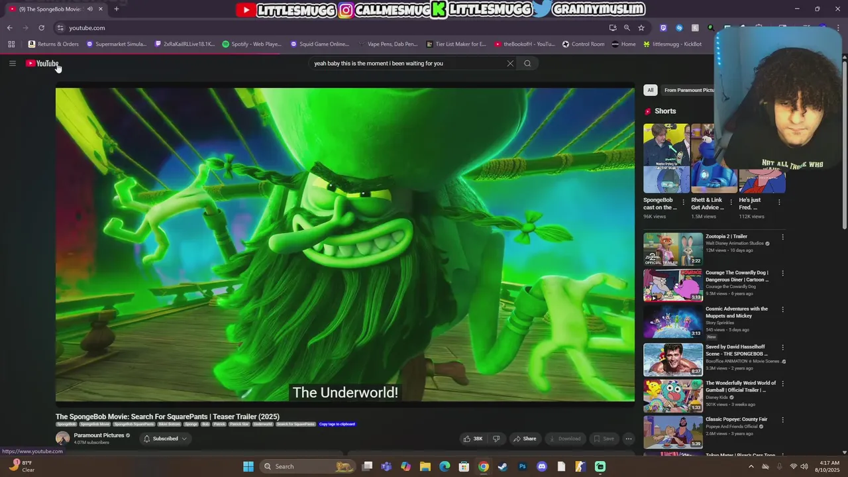
Task: Open the Windows Start menu
Action: [x=248, y=466]
